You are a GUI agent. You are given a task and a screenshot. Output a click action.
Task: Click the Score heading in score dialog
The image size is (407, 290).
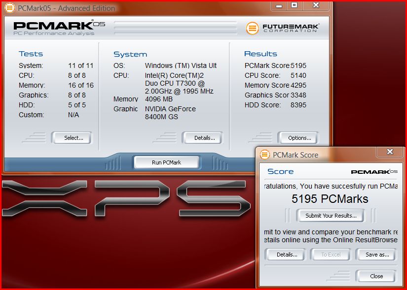(x=280, y=171)
